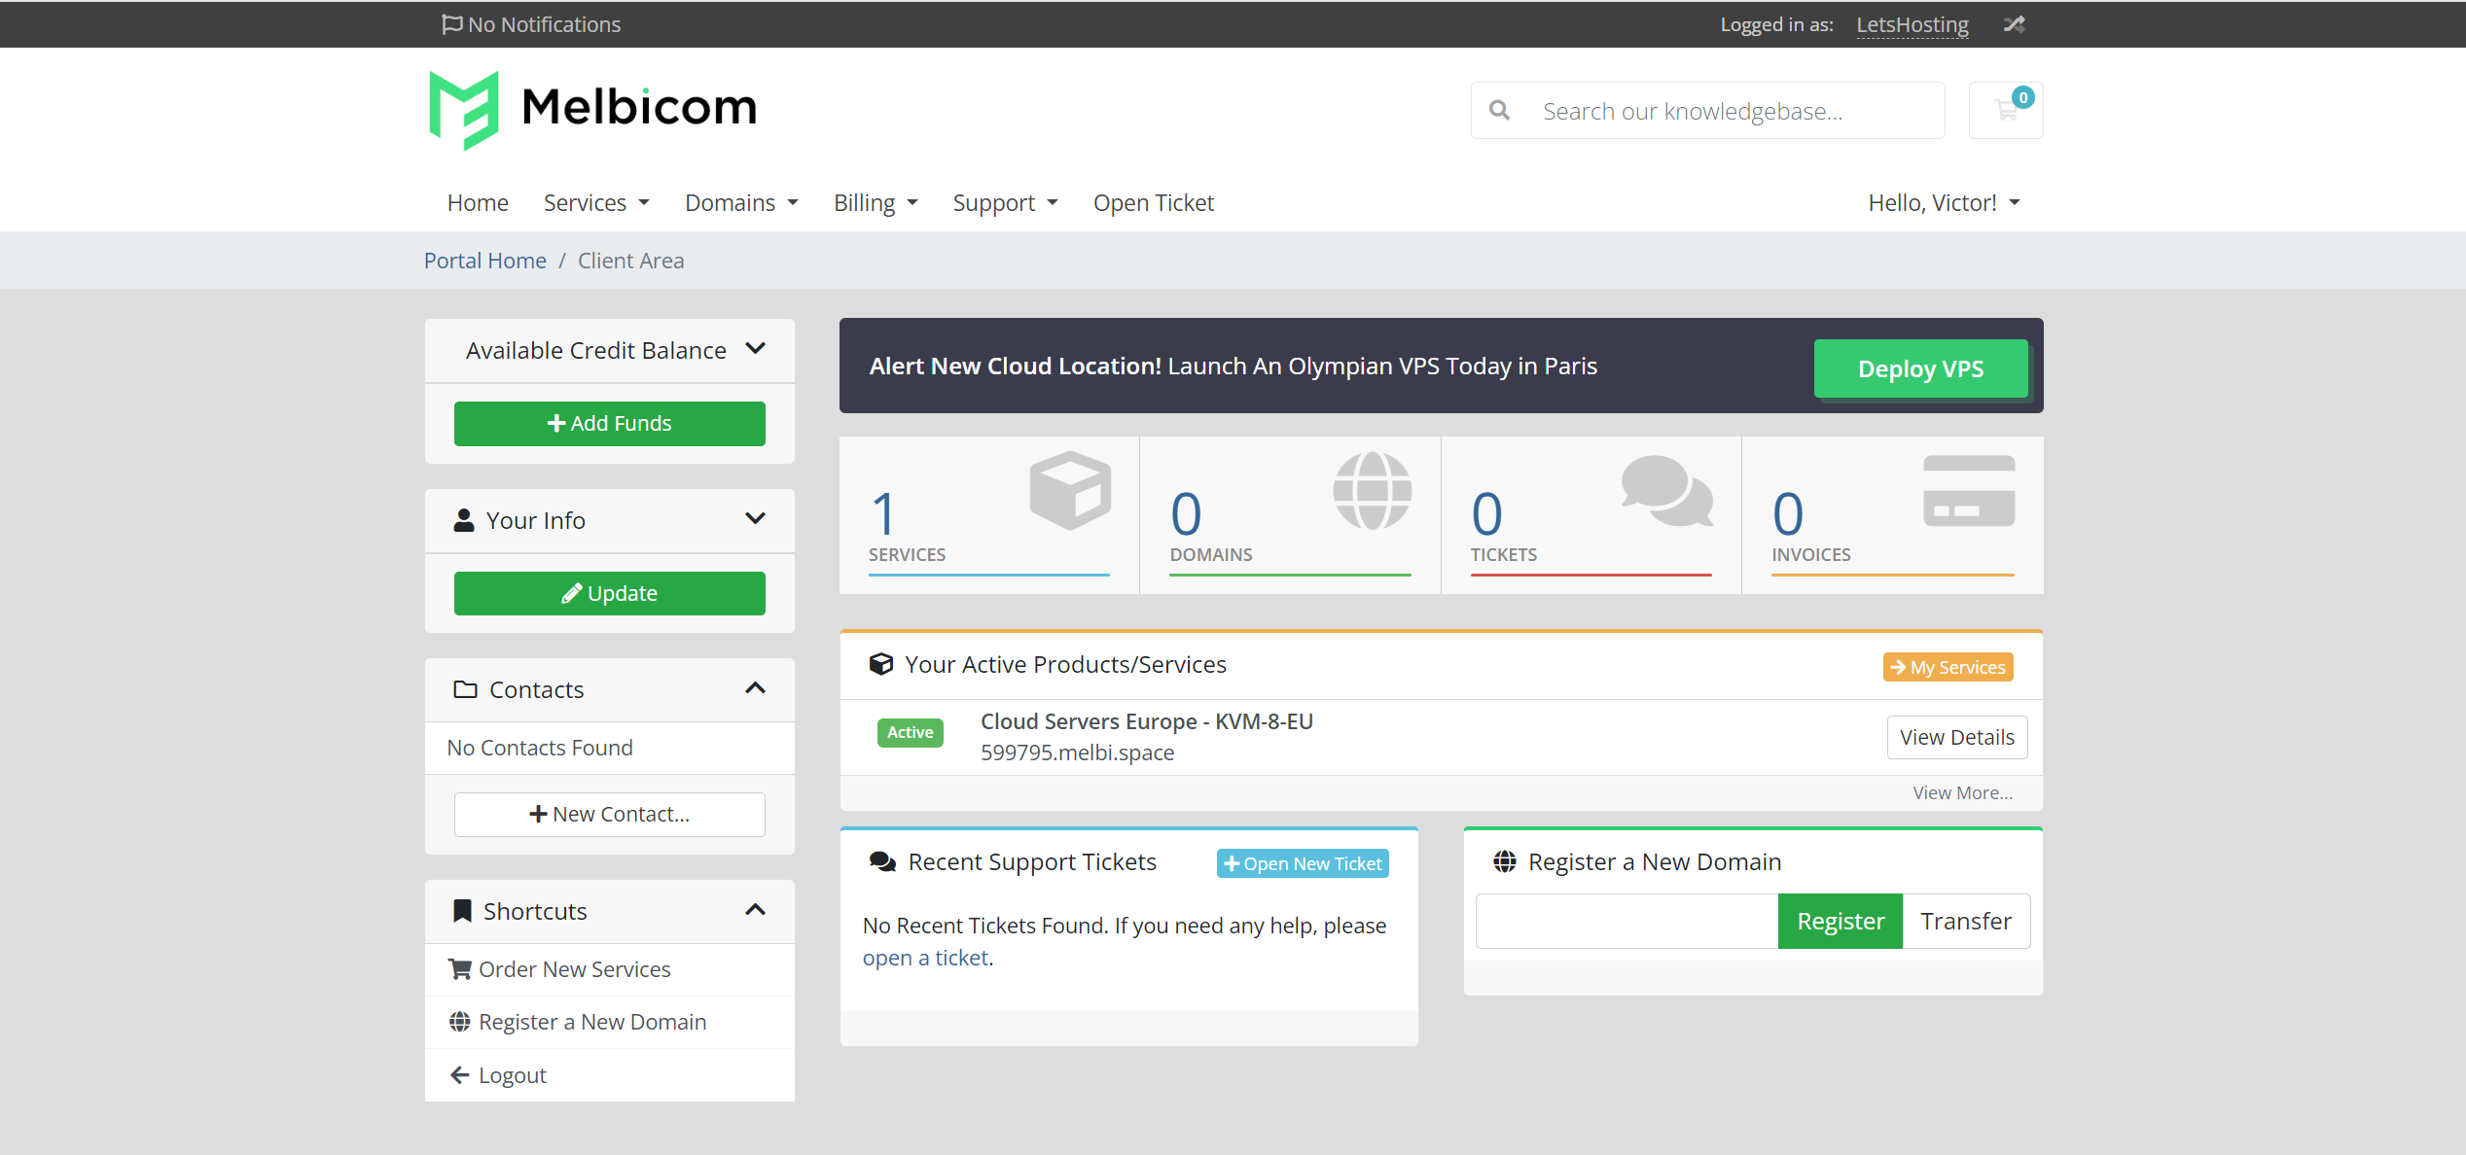This screenshot has width=2466, height=1155.
Task: Open the Billing dropdown menu
Action: point(876,202)
